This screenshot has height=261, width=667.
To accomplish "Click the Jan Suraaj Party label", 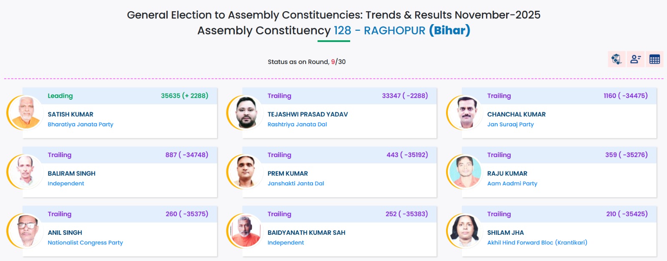I will point(510,124).
